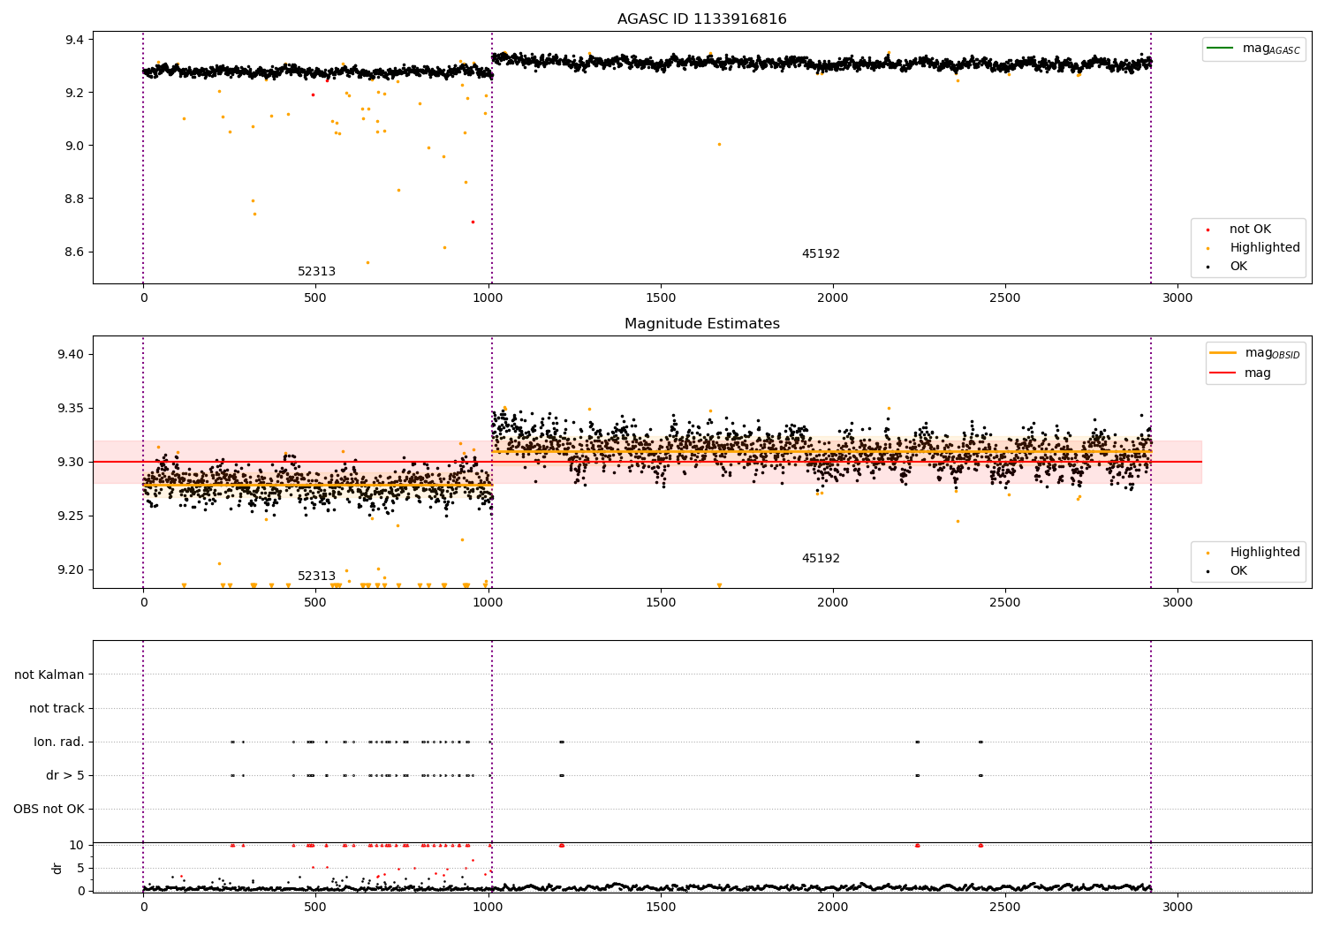Click the 8.6 y-axis tick in top plot
The width and height of the screenshot is (1325, 927).
(74, 252)
